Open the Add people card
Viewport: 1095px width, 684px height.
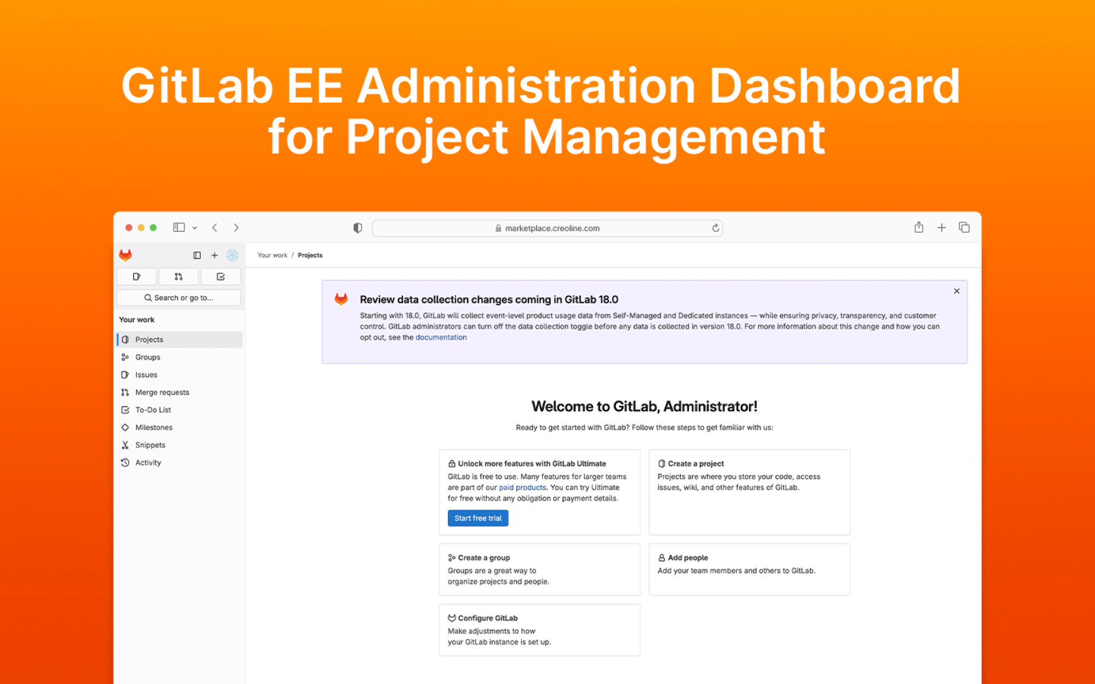[749, 569]
